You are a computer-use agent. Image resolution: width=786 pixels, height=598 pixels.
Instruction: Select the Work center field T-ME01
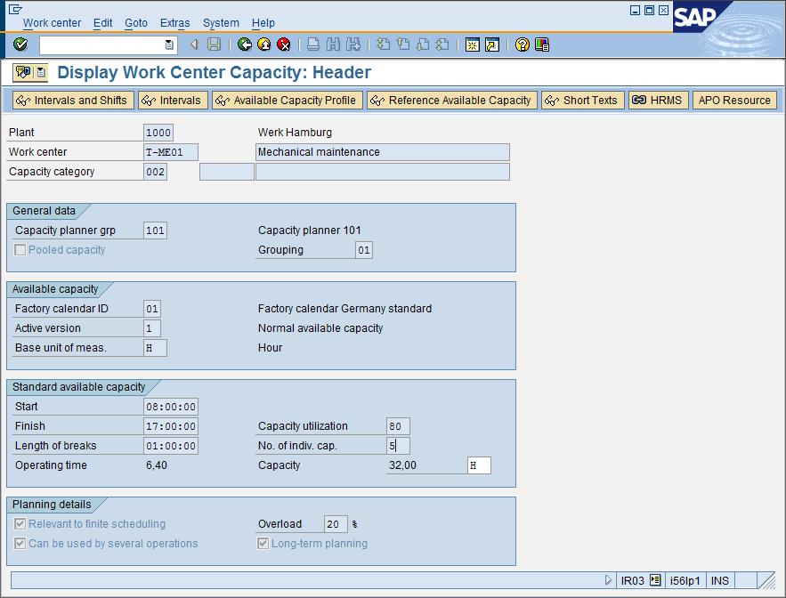click(x=170, y=152)
